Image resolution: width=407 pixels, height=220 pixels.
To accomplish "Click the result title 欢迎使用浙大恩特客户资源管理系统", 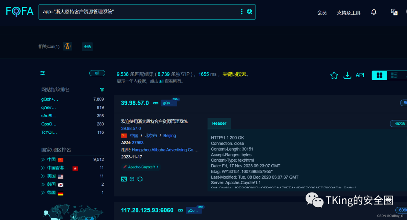I will tap(154, 121).
